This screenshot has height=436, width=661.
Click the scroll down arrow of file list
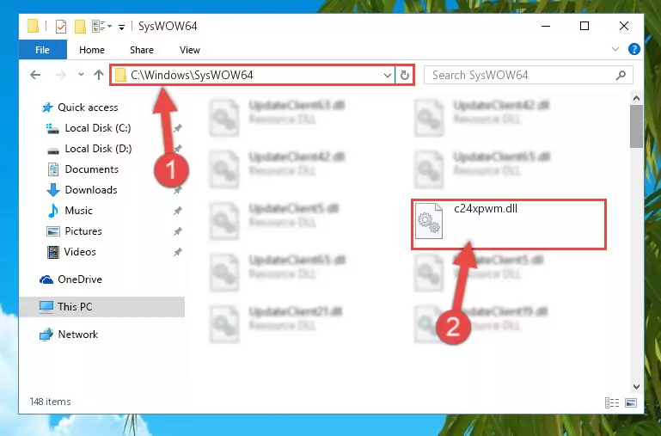pos(636,387)
